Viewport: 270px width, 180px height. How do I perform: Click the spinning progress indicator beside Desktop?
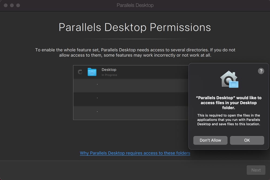point(79,72)
